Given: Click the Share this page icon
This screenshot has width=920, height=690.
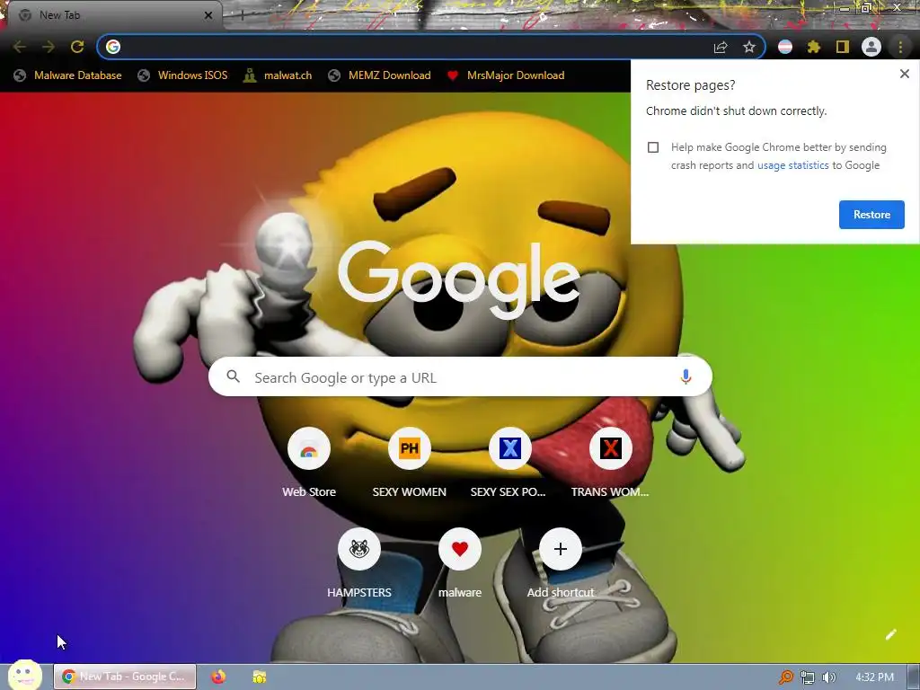Looking at the screenshot, I should click(721, 47).
